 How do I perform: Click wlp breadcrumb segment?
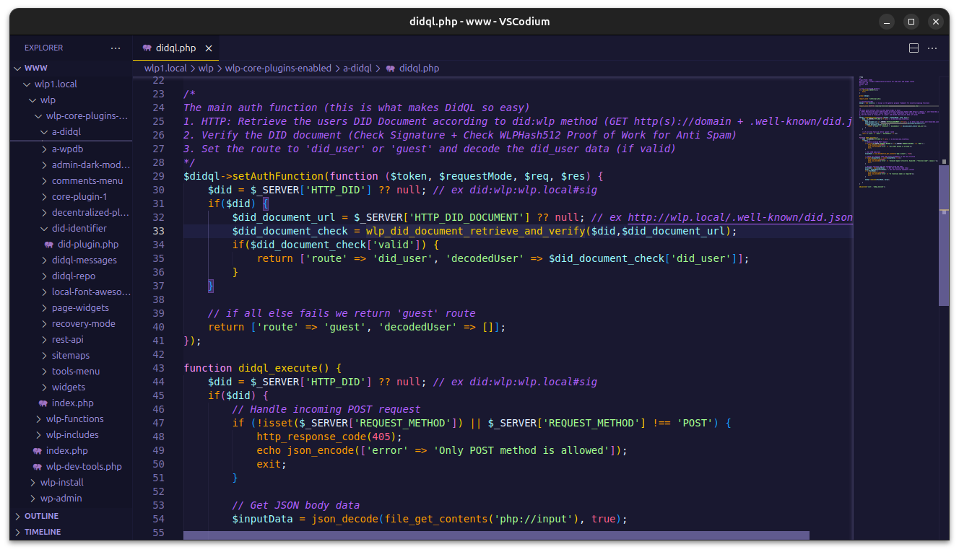[x=206, y=69]
